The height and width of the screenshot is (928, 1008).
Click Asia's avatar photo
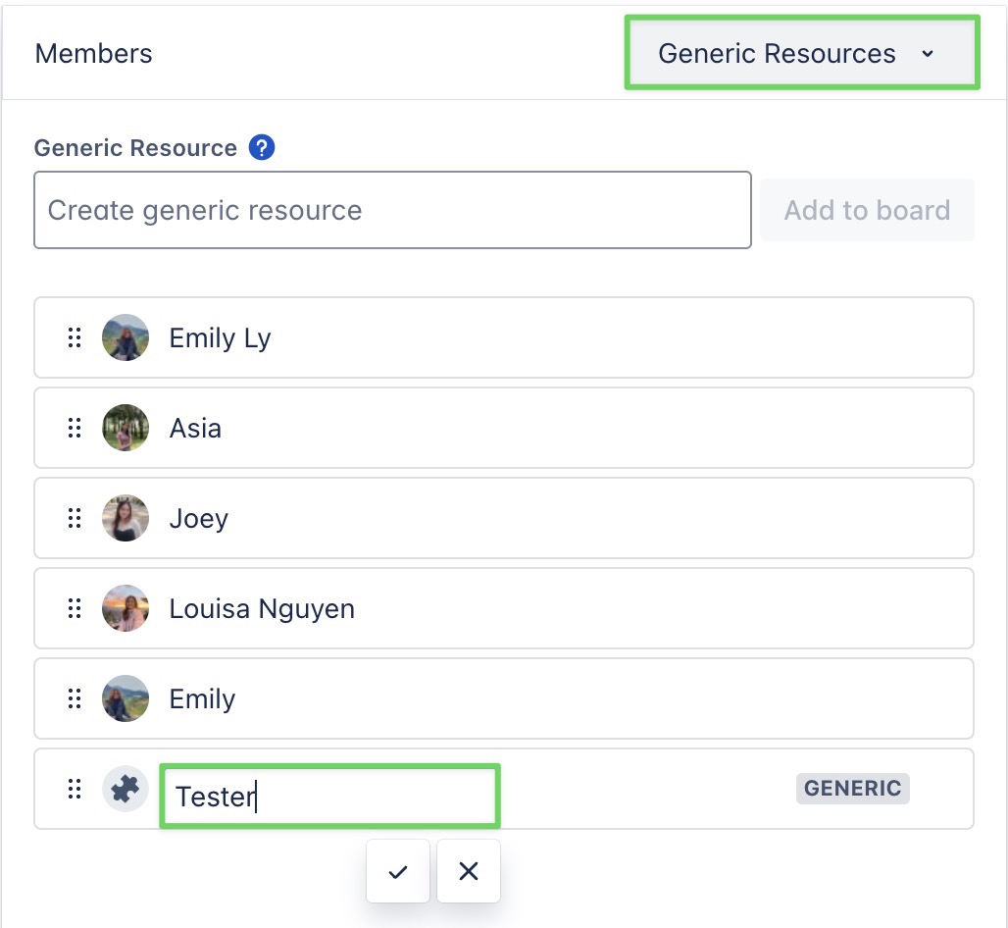pyautogui.click(x=126, y=429)
